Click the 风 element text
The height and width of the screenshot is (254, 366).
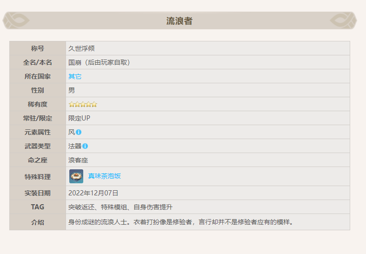click(x=72, y=132)
